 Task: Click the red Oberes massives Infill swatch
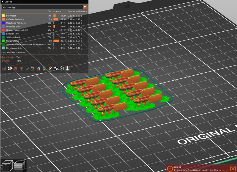(3, 30)
